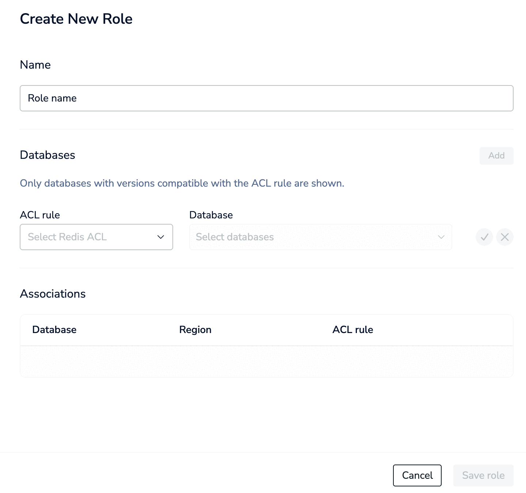Click the Name field label
Image resolution: width=526 pixels, height=493 pixels.
click(x=35, y=65)
